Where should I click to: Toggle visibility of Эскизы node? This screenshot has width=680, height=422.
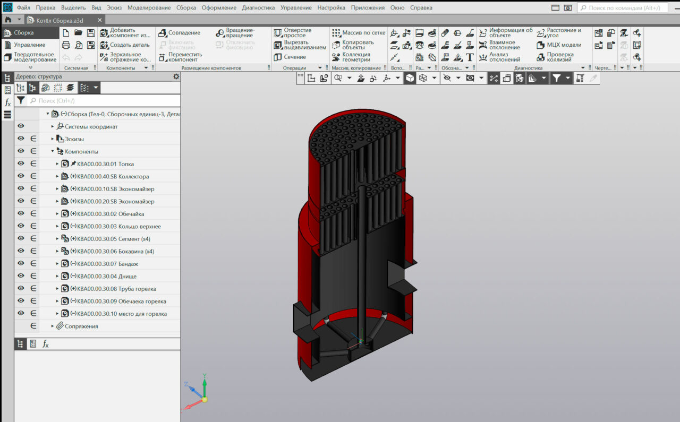tap(21, 139)
